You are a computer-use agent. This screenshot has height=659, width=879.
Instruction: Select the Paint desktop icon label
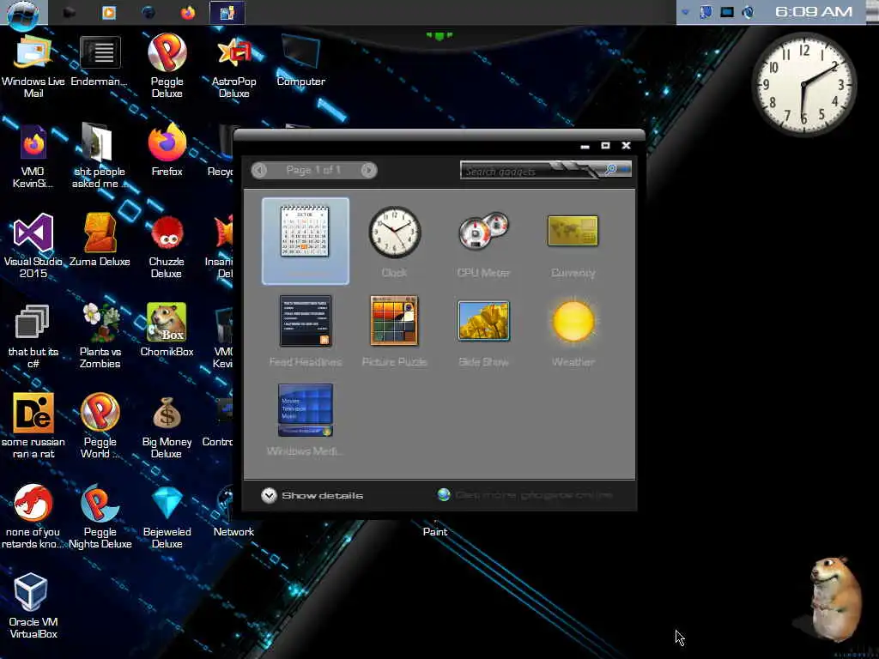click(x=435, y=532)
